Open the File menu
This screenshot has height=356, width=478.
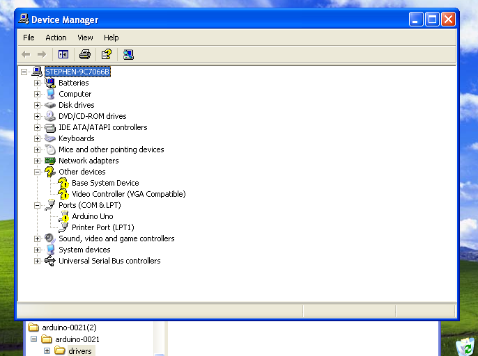[x=29, y=38]
